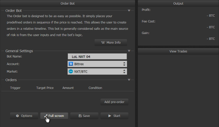Click the Condition column header
Screen dimensions: 219x127
(95, 88)
